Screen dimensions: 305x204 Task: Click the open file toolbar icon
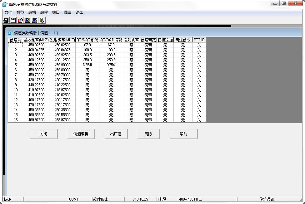pyautogui.click(x=6, y=20)
